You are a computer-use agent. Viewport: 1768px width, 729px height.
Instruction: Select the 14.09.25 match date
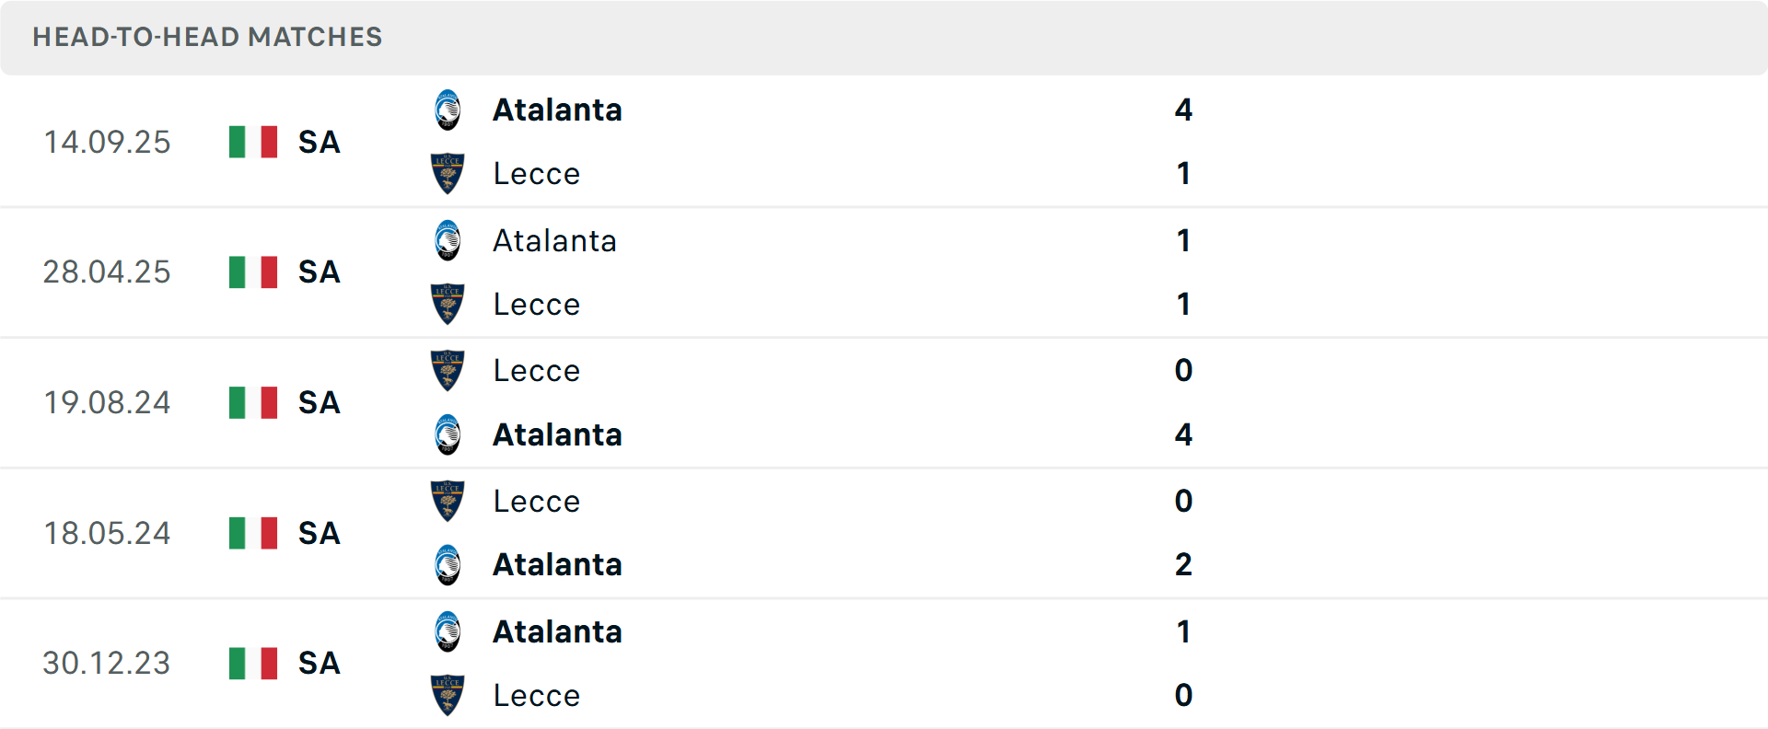click(x=107, y=143)
